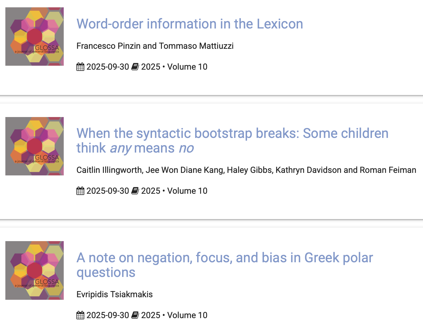Click publication date of syntactic bootstrap article
Screen dimensions: 423x326
(108, 191)
